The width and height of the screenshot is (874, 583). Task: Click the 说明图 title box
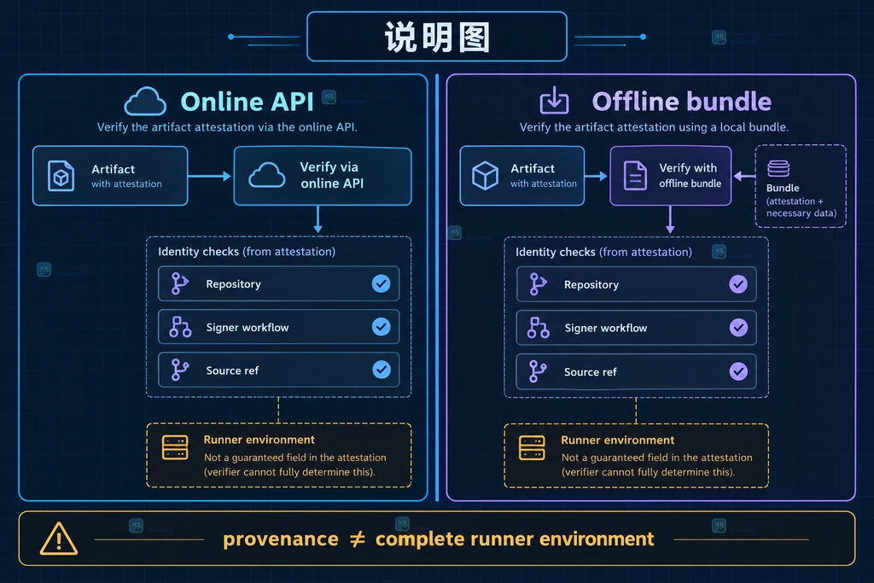pos(437,37)
